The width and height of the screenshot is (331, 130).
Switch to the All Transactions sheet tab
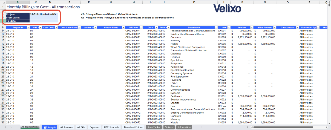point(30,127)
